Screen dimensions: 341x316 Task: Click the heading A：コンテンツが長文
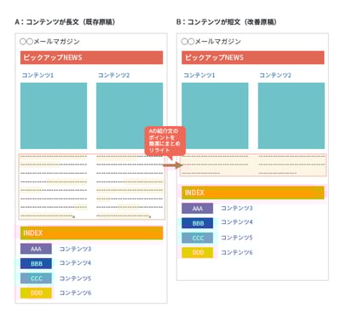(x=65, y=22)
